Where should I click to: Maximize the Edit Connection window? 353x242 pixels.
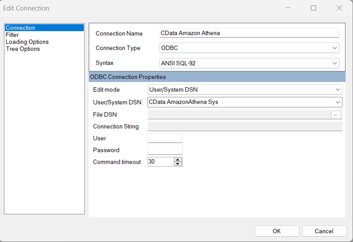[314, 8]
